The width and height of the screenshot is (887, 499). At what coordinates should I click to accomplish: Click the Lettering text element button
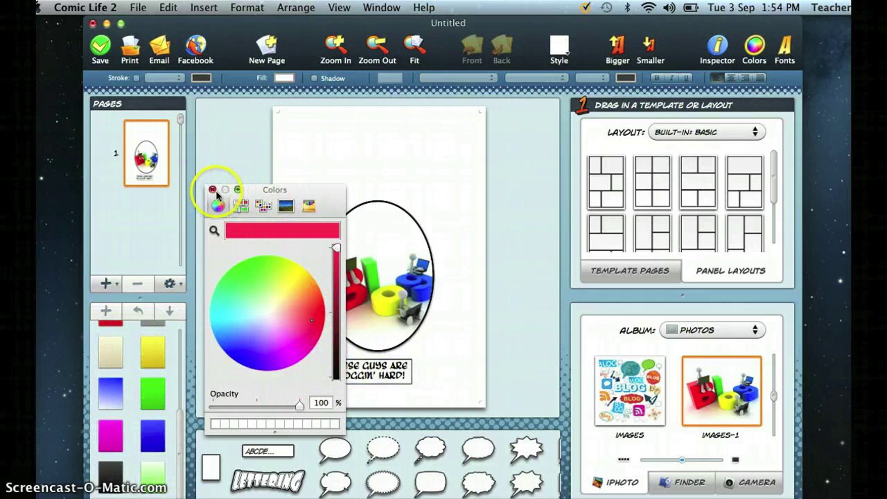click(x=268, y=481)
